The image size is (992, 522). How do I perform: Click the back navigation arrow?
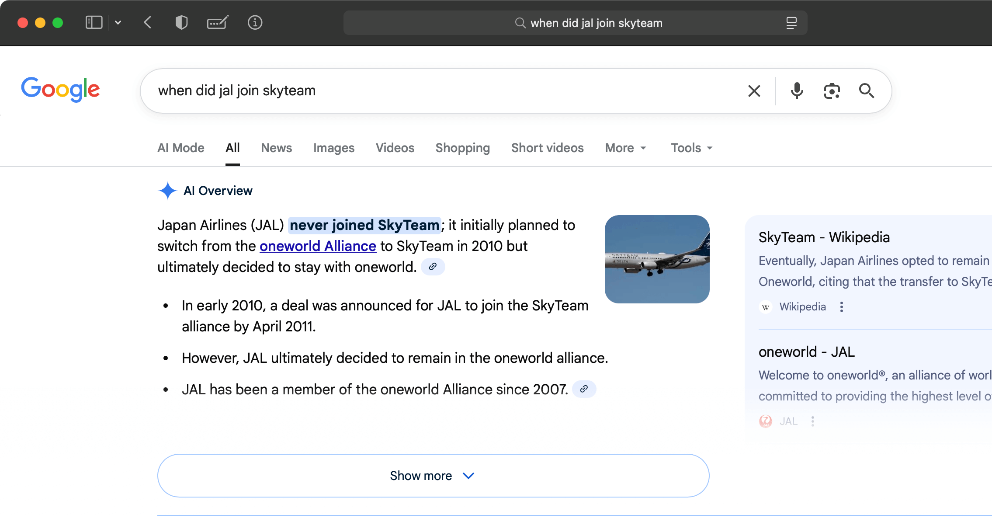[x=147, y=23]
